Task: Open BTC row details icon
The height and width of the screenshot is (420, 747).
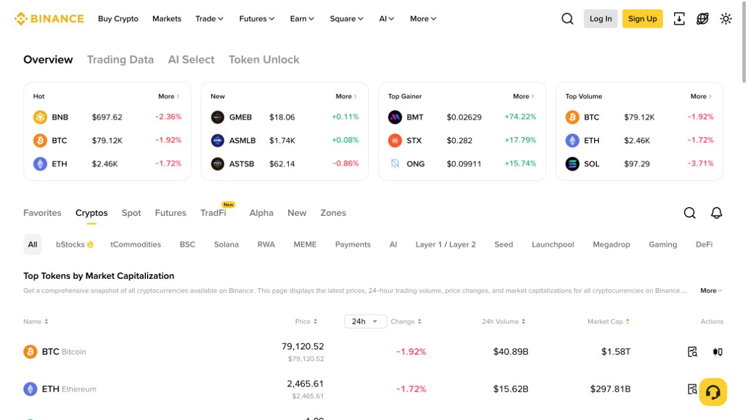Action: [693, 352]
